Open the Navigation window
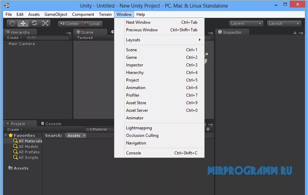The width and height of the screenshot is (308, 195). (159, 143)
